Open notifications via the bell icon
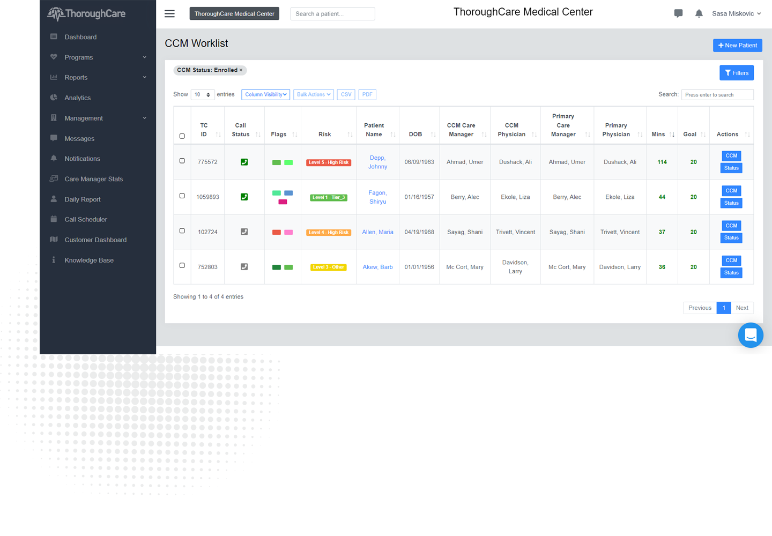The height and width of the screenshot is (536, 772). tap(699, 13)
